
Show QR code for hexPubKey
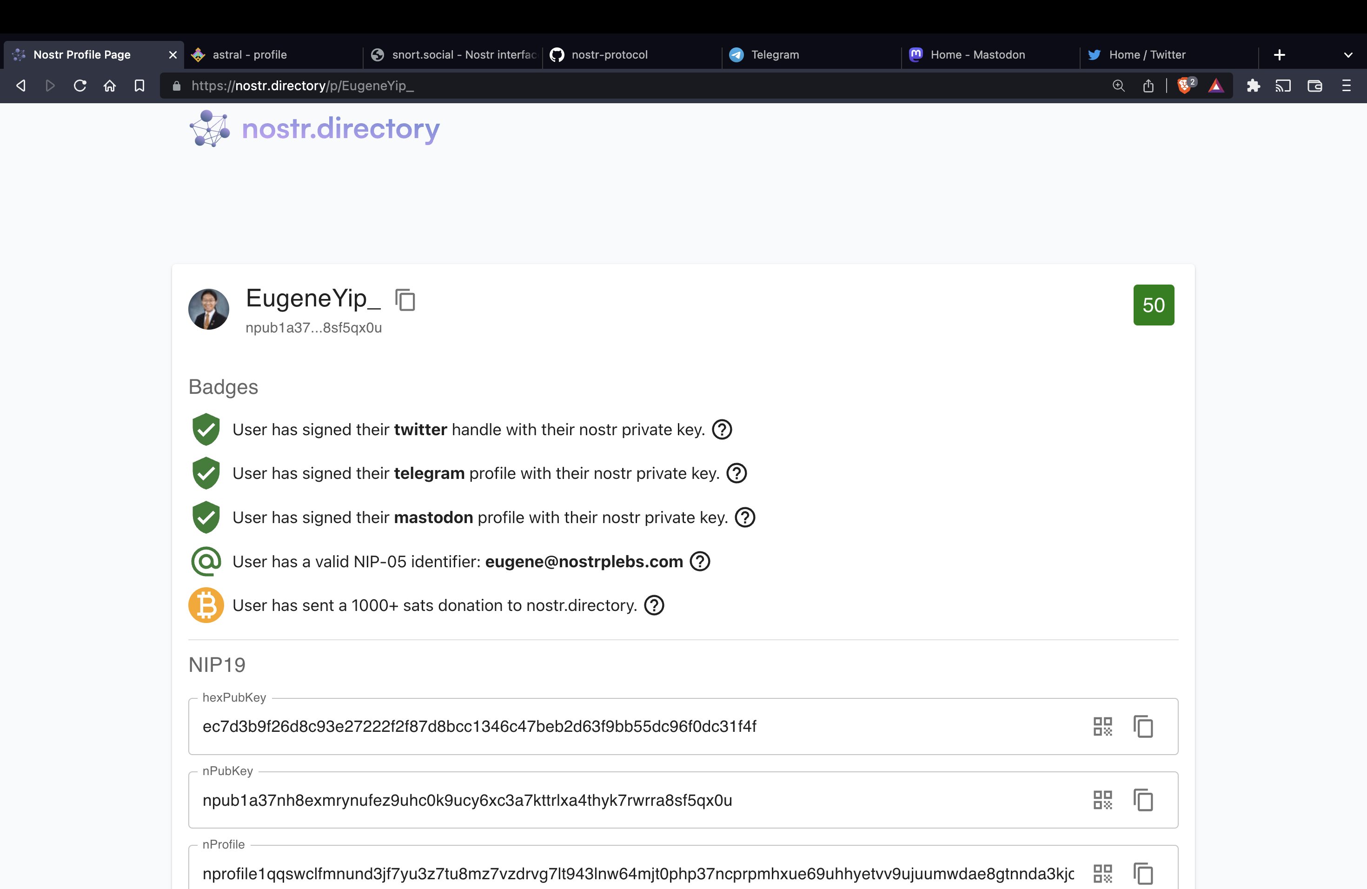tap(1102, 726)
